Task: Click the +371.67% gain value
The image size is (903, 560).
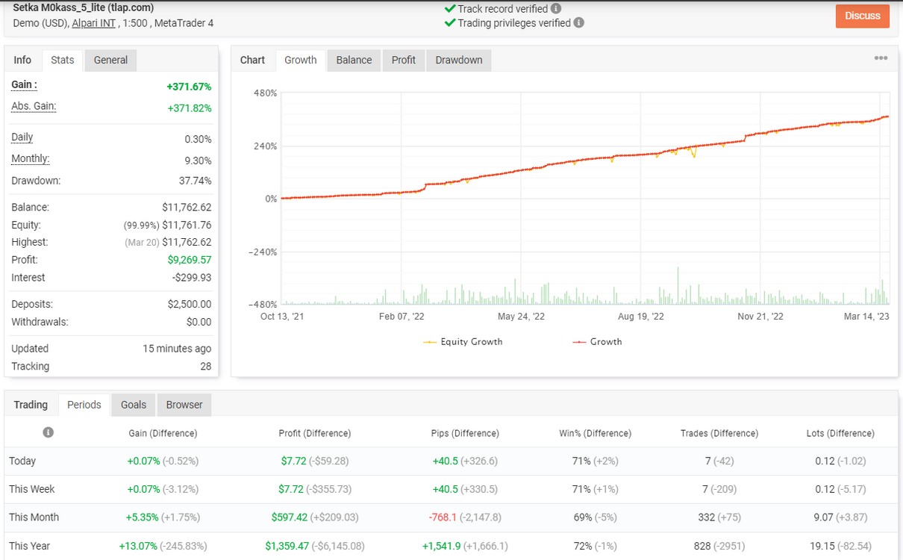Action: tap(189, 87)
